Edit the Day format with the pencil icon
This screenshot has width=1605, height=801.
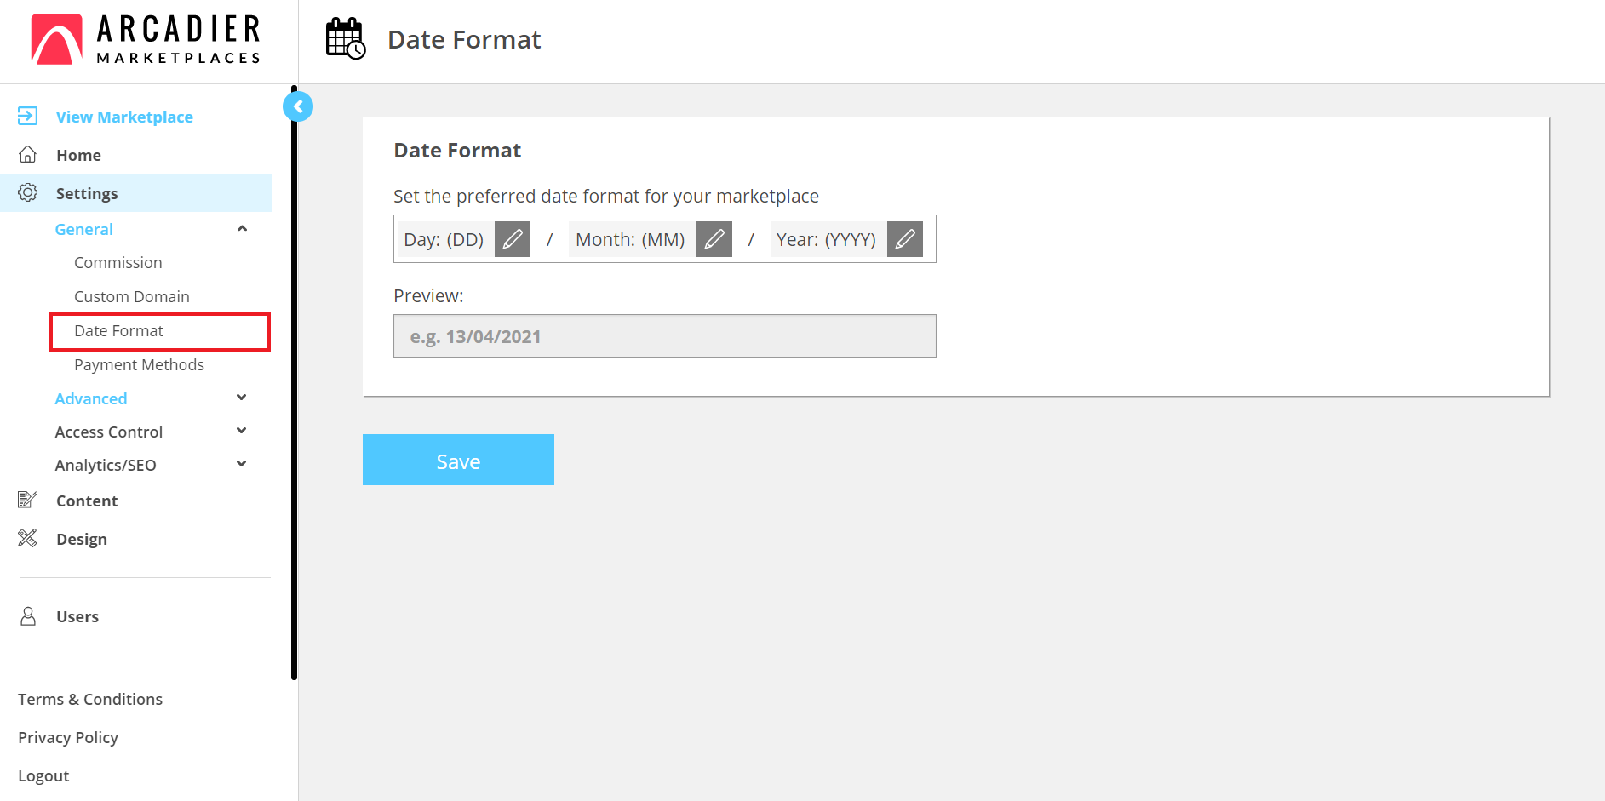tap(512, 239)
